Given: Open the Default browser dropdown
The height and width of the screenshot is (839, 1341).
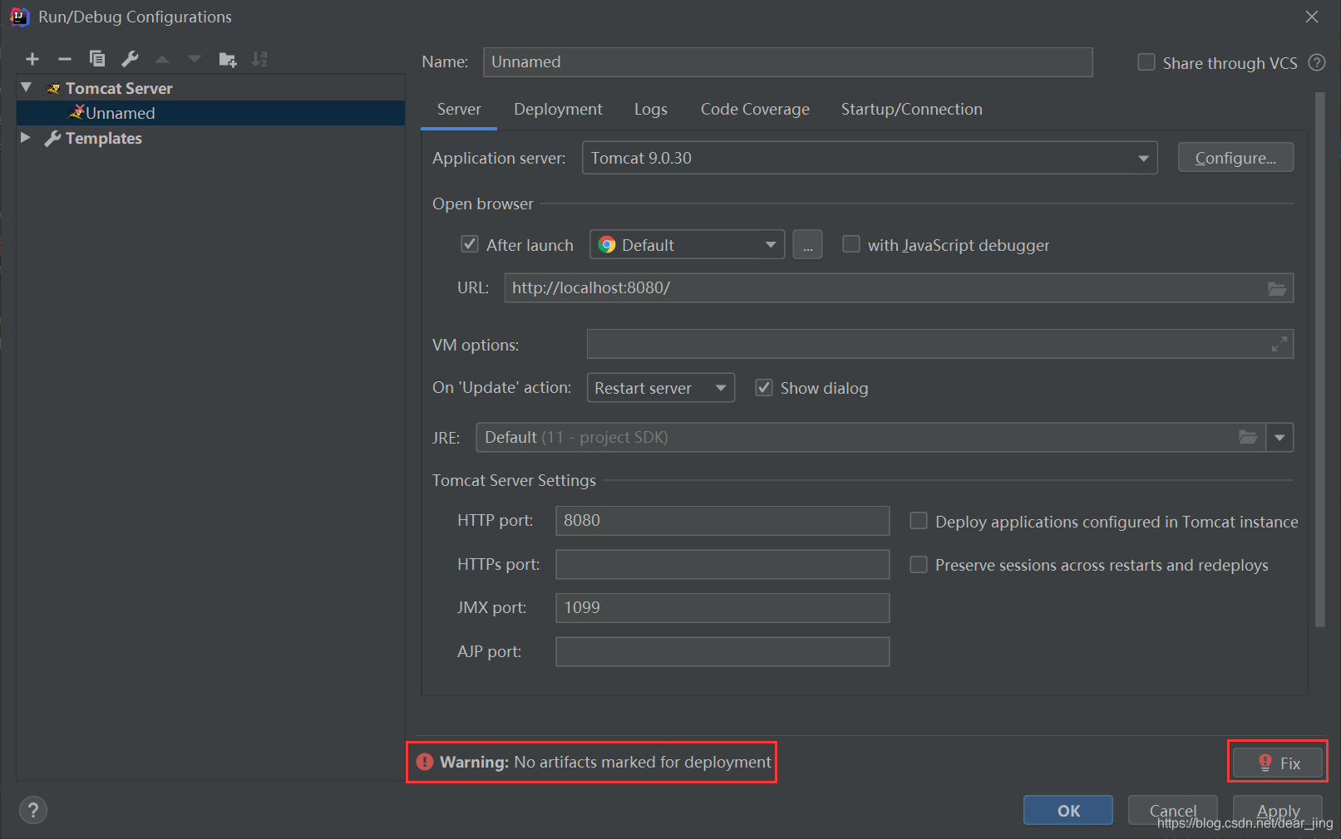Looking at the screenshot, I should tap(687, 245).
